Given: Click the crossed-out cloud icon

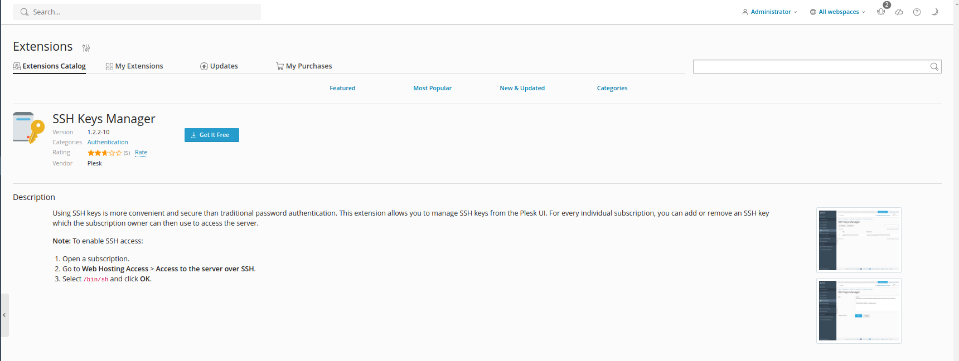Looking at the screenshot, I should (x=899, y=12).
